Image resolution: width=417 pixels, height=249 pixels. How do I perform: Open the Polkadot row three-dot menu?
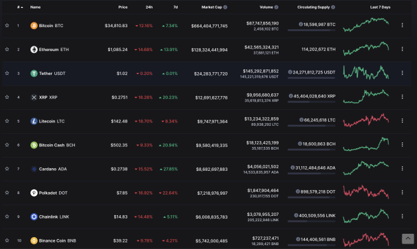[402, 192]
